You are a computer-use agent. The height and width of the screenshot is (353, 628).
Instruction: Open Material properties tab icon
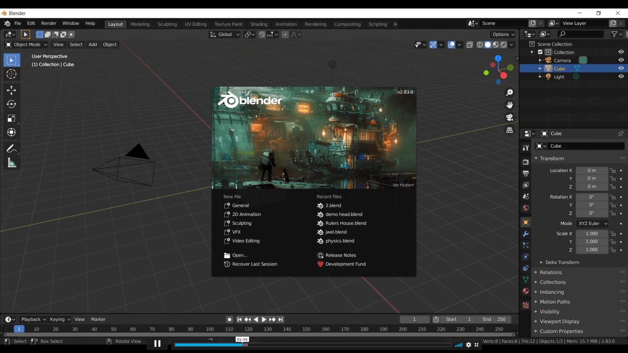pos(526,291)
